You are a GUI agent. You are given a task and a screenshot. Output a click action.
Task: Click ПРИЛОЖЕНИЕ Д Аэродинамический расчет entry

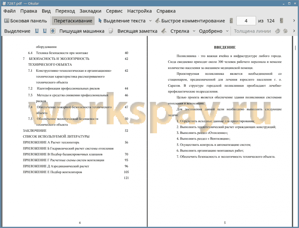pyautogui.click(x=56, y=166)
